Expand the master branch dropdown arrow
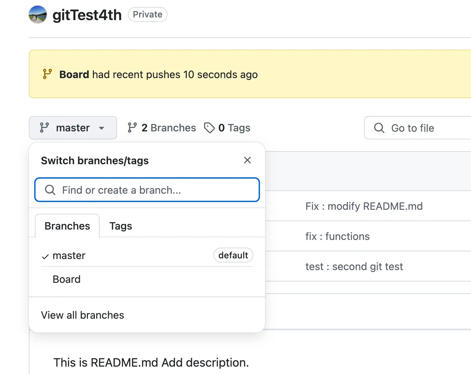 tap(102, 128)
